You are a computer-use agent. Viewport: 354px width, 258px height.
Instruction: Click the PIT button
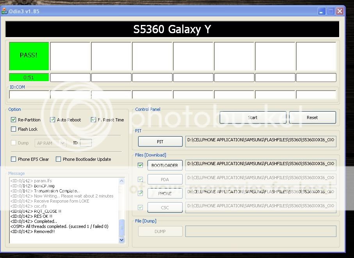pos(160,142)
